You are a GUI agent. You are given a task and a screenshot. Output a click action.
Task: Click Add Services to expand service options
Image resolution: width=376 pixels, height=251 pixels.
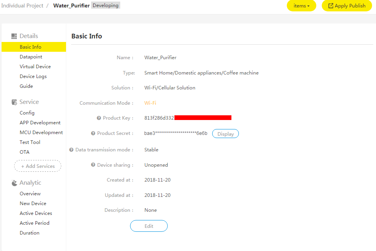pyautogui.click(x=37, y=166)
